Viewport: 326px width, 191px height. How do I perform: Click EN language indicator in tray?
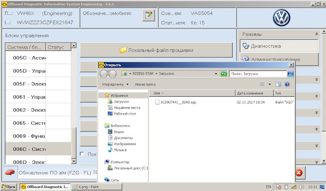[269, 187]
